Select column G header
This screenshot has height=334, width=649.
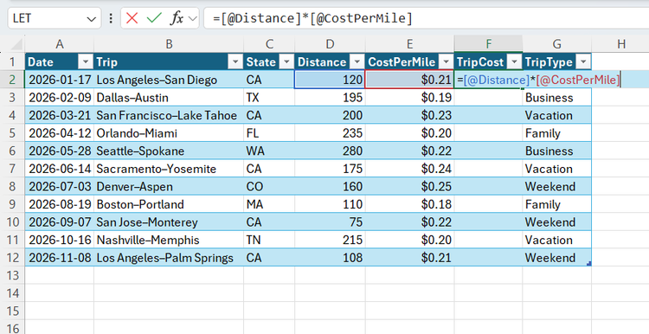coord(556,44)
